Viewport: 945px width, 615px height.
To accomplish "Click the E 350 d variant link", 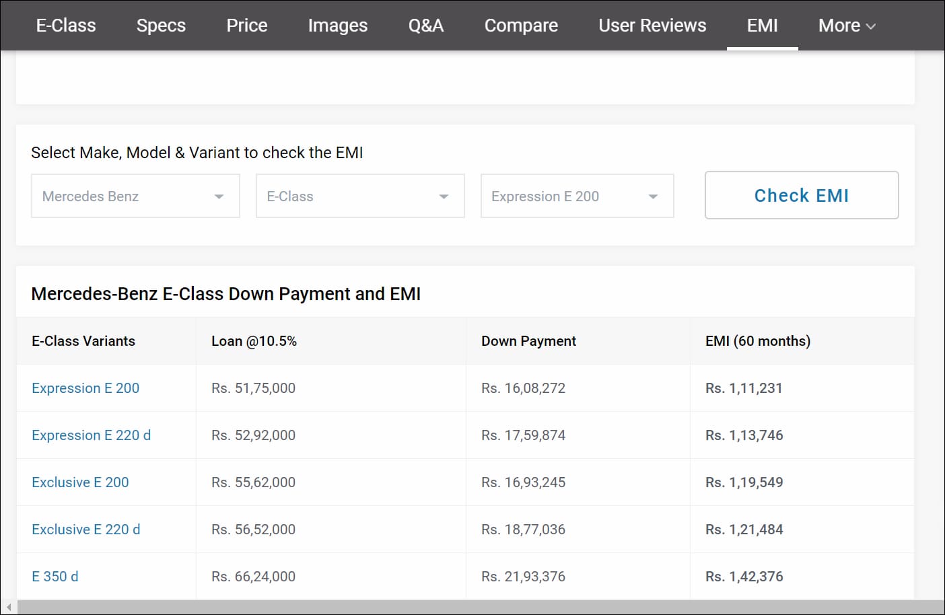I will pos(55,577).
